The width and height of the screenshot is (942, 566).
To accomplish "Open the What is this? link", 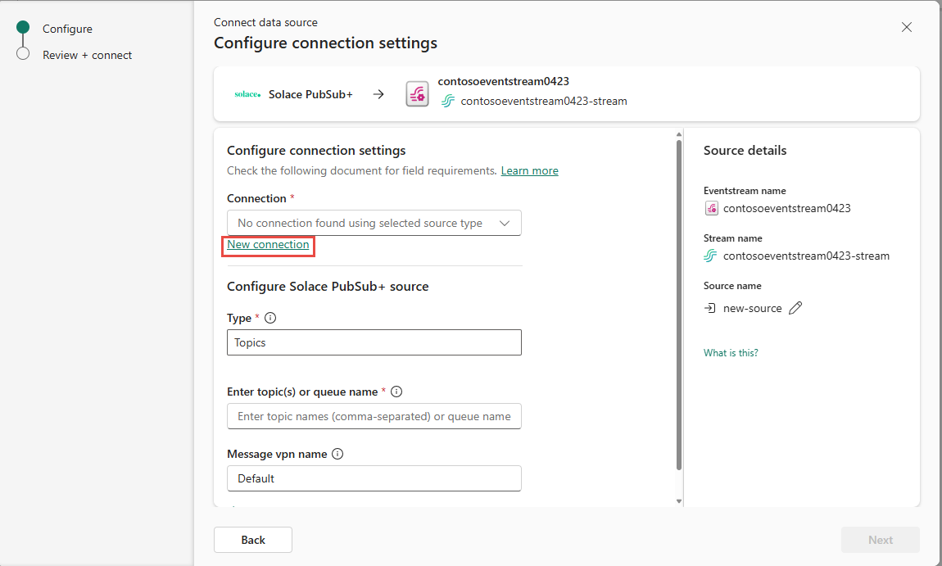I will pos(731,353).
